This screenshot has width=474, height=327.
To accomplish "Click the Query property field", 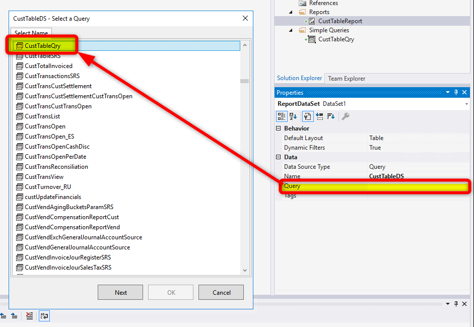I will [375, 186].
